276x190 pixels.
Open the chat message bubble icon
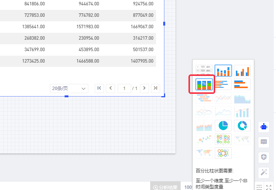click(x=264, y=142)
